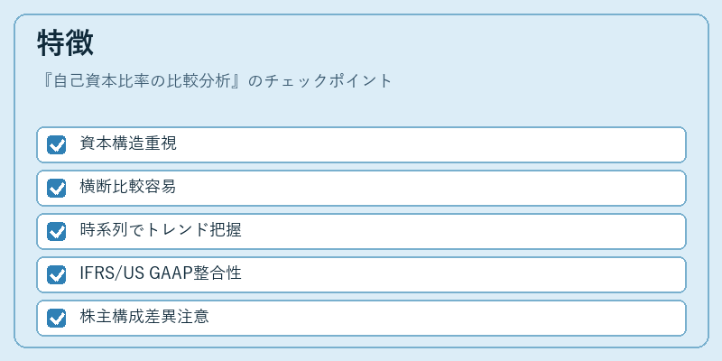Click the 『自己資本比率の比較分析』 quoted phrase

[x=142, y=81]
